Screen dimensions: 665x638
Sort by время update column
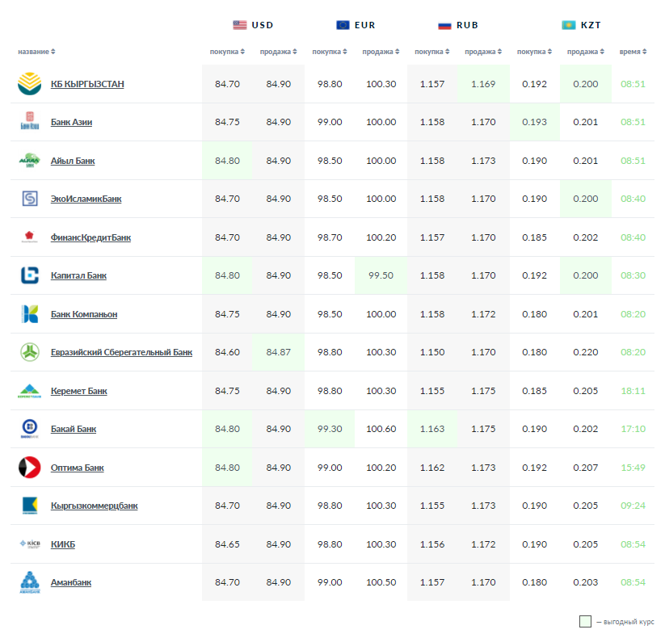[633, 52]
